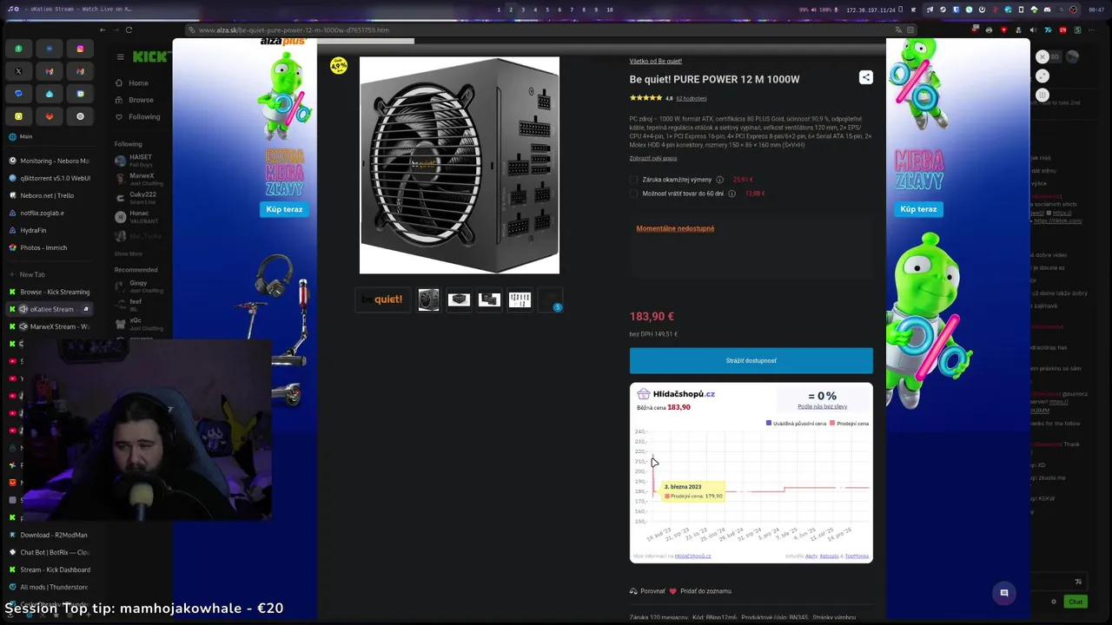
Task: Tick the Možnosť vrátiť tovar do 60 dní checkbox
Action: tap(633, 194)
